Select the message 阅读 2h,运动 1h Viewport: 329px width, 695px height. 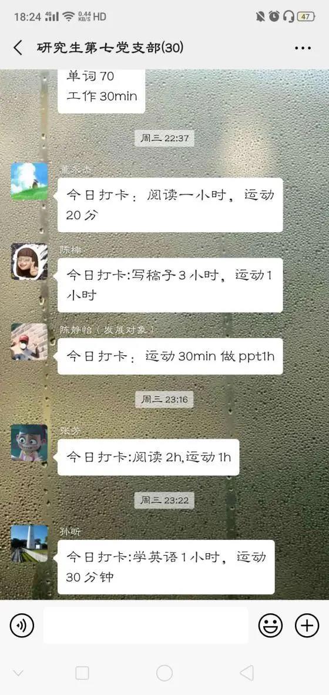point(148,457)
